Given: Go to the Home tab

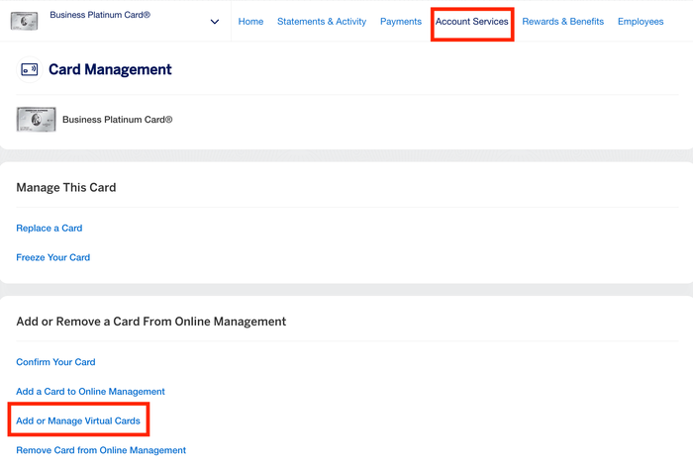Looking at the screenshot, I should pos(250,21).
